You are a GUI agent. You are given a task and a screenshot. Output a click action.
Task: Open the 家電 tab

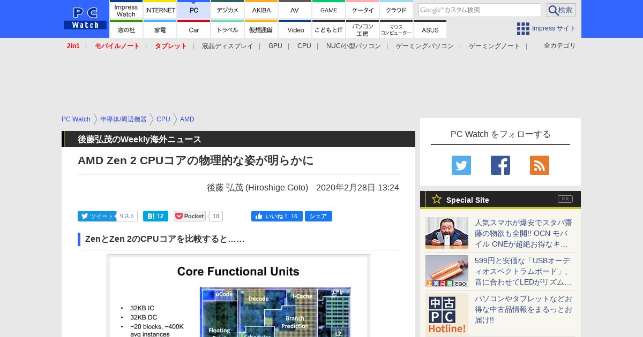[160, 29]
